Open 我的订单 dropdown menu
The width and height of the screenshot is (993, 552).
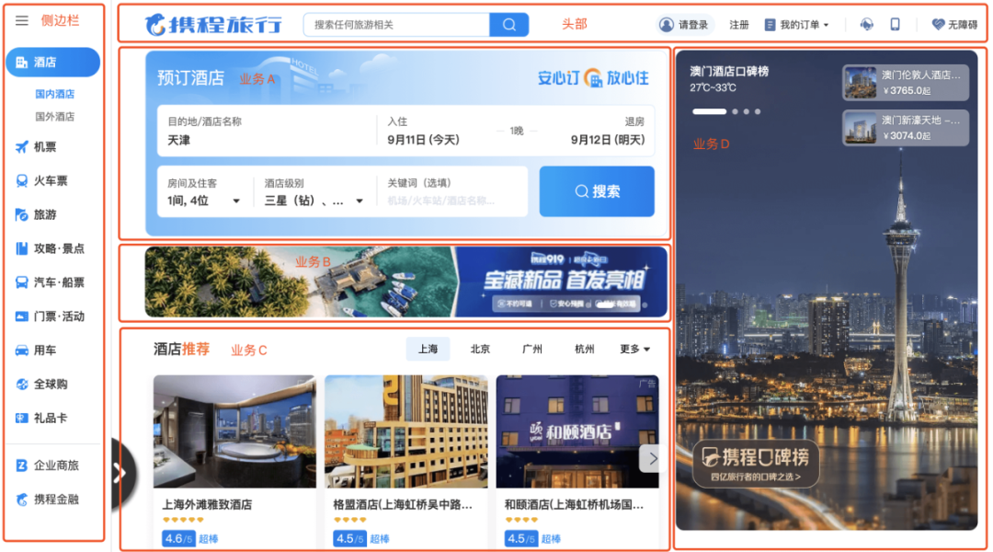[796, 25]
